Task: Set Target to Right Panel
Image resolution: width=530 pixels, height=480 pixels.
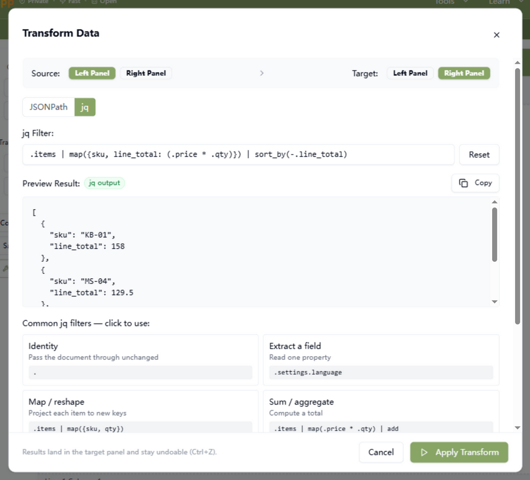Action: (x=464, y=73)
